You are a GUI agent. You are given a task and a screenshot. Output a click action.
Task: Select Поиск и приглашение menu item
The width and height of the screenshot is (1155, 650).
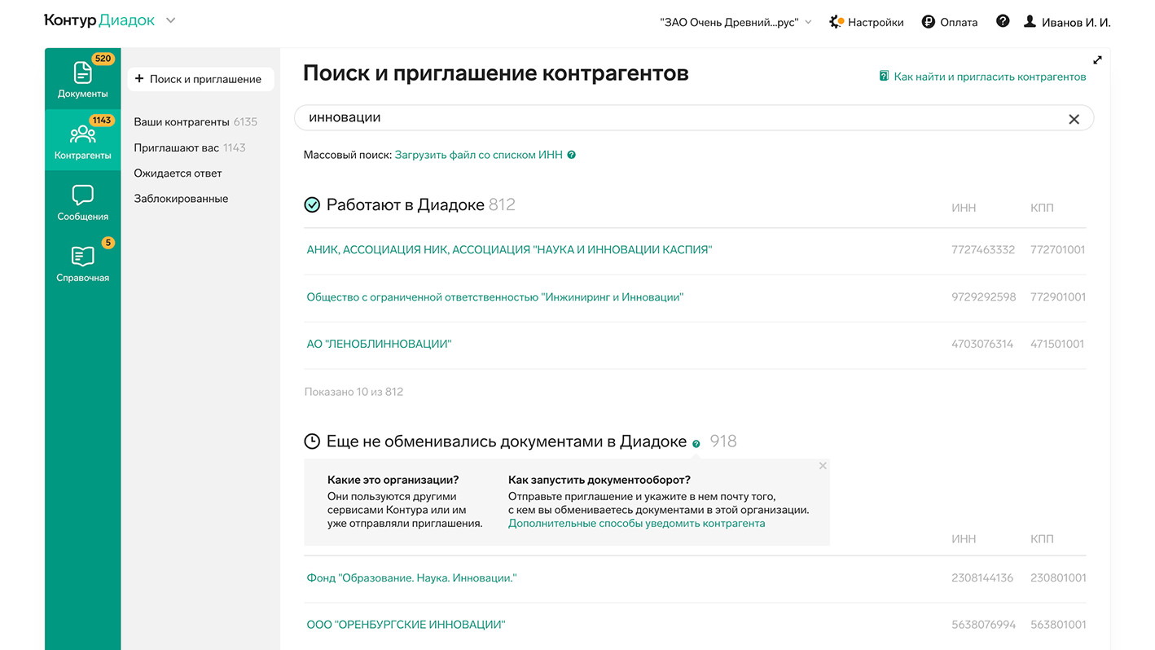click(x=200, y=79)
